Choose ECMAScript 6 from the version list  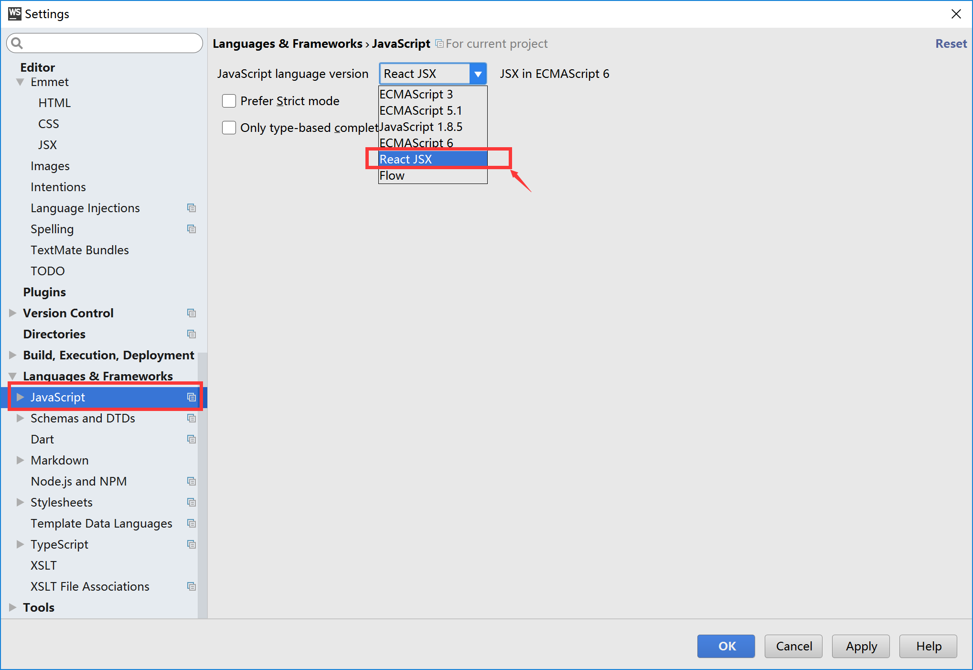[433, 143]
